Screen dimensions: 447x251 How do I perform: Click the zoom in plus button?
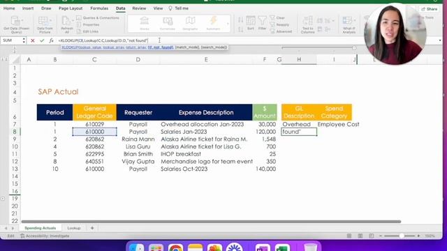pyautogui.click(x=418, y=236)
